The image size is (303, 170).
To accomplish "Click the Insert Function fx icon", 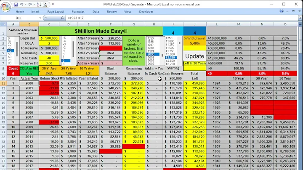I will [62, 18].
